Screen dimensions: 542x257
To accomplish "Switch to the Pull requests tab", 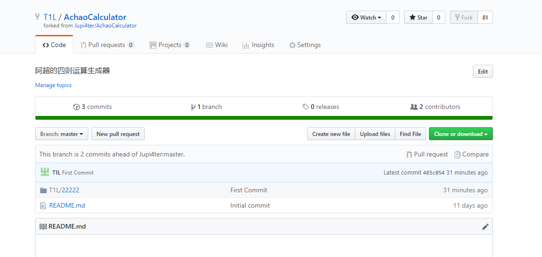I will 107,45.
